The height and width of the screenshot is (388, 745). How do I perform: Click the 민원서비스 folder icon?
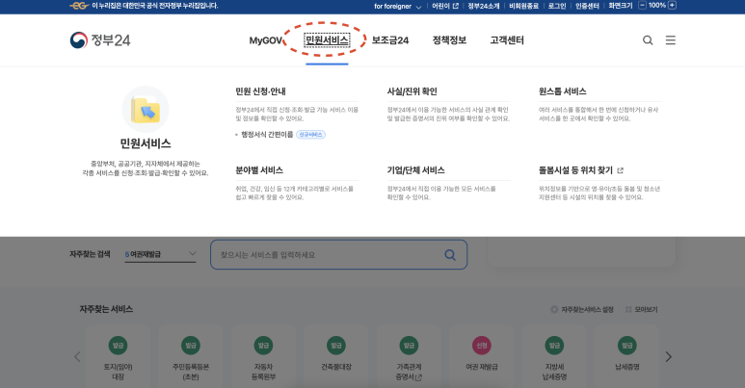[x=146, y=109]
